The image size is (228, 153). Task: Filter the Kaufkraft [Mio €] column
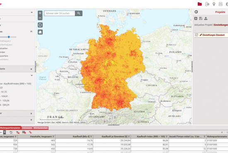click(x=91, y=136)
